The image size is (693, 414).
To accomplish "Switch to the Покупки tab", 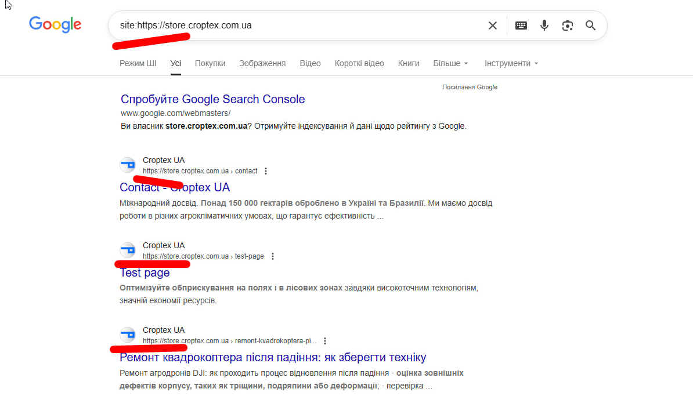I will pos(210,63).
